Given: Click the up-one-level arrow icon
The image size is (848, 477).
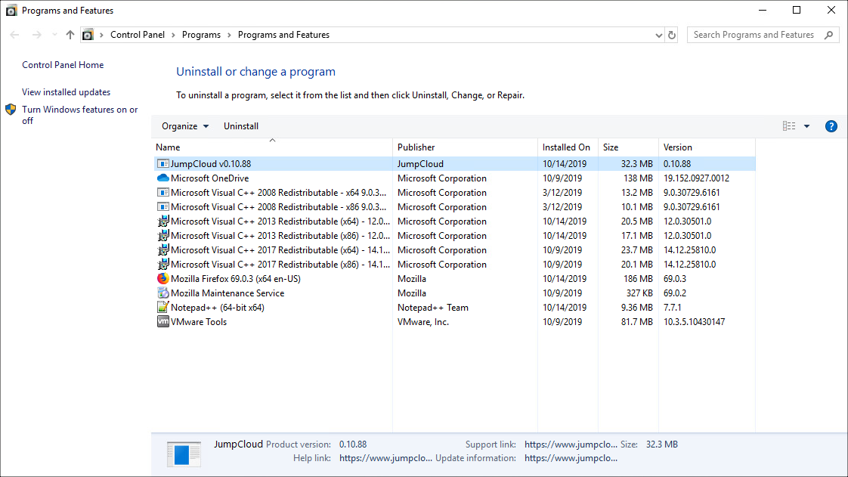Looking at the screenshot, I should 70,35.
